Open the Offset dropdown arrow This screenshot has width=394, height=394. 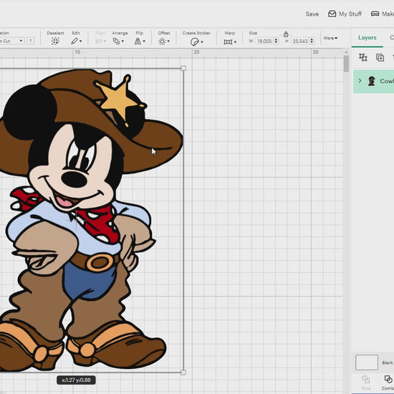(x=168, y=42)
